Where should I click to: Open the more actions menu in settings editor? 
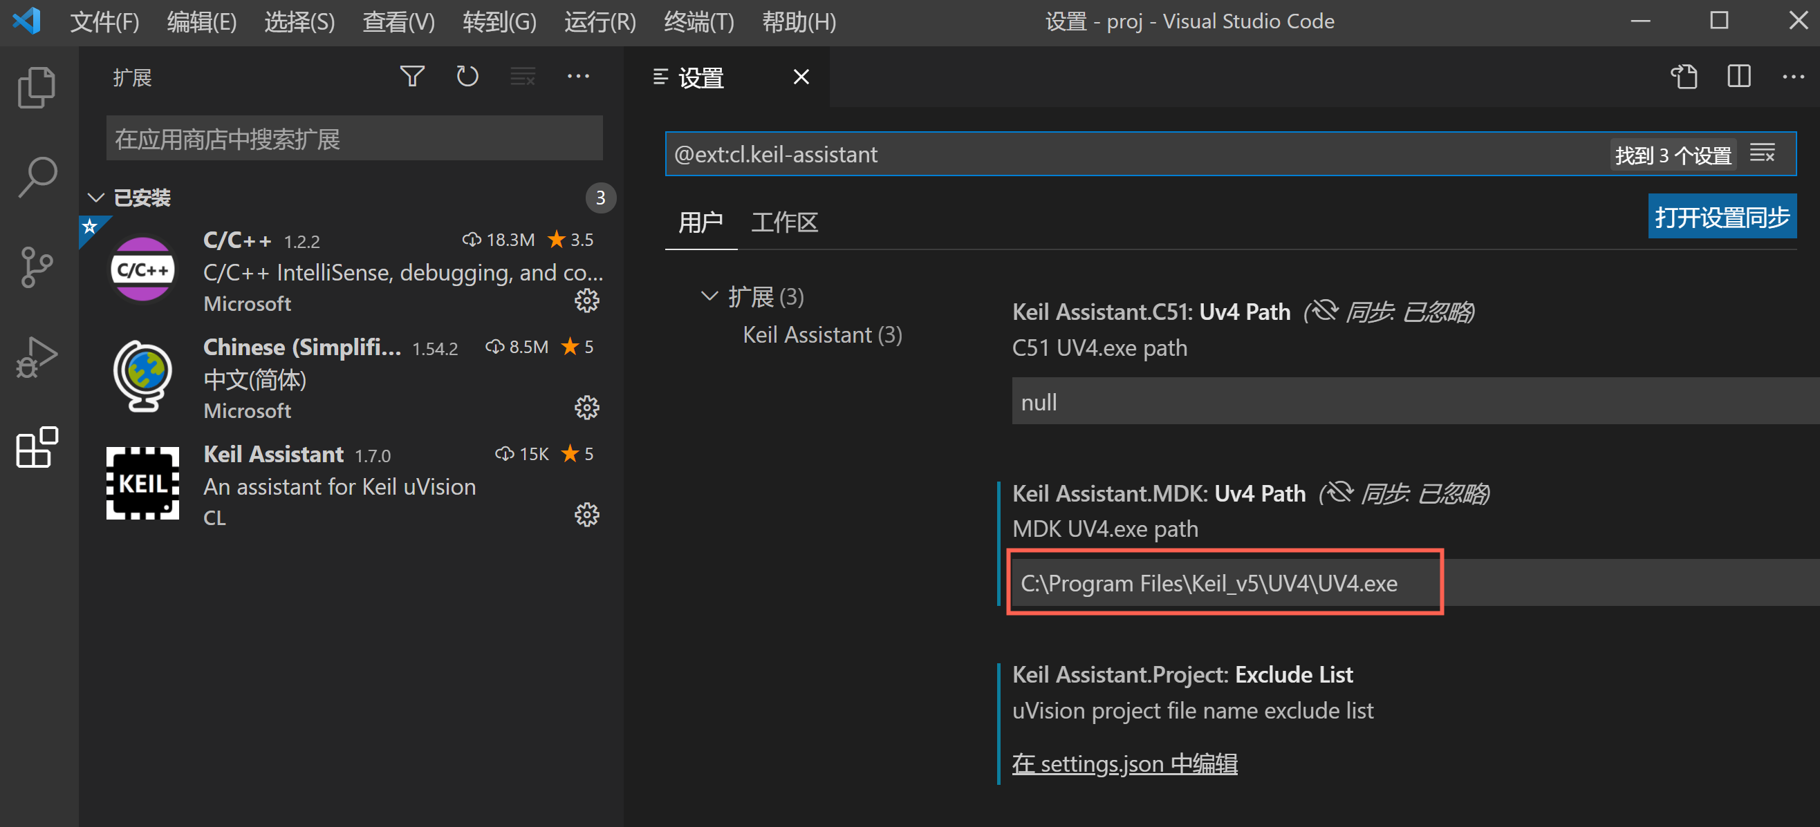click(1794, 76)
